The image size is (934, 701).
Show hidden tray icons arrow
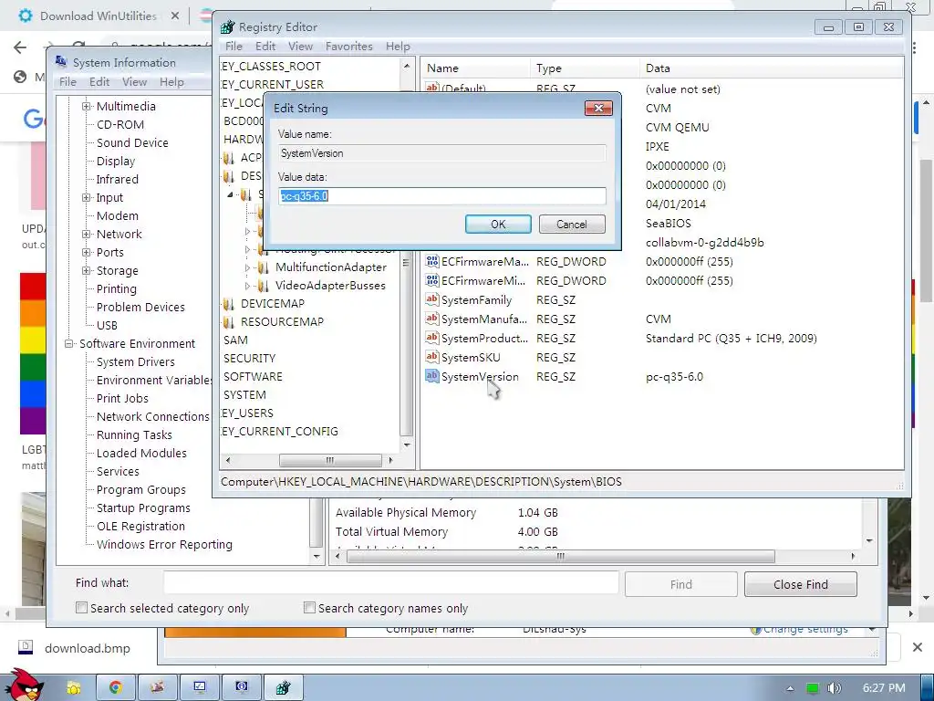790,688
